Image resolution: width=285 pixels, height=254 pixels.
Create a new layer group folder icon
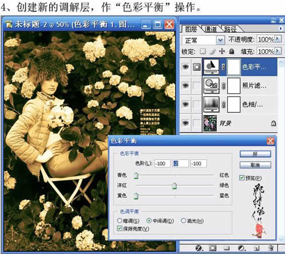click(x=227, y=248)
